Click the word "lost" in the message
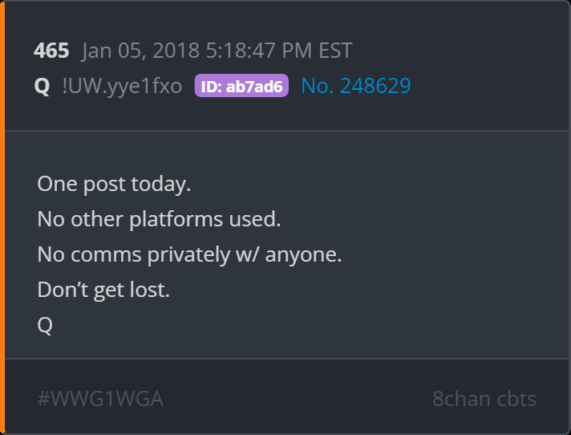The width and height of the screenshot is (571, 435). [149, 290]
